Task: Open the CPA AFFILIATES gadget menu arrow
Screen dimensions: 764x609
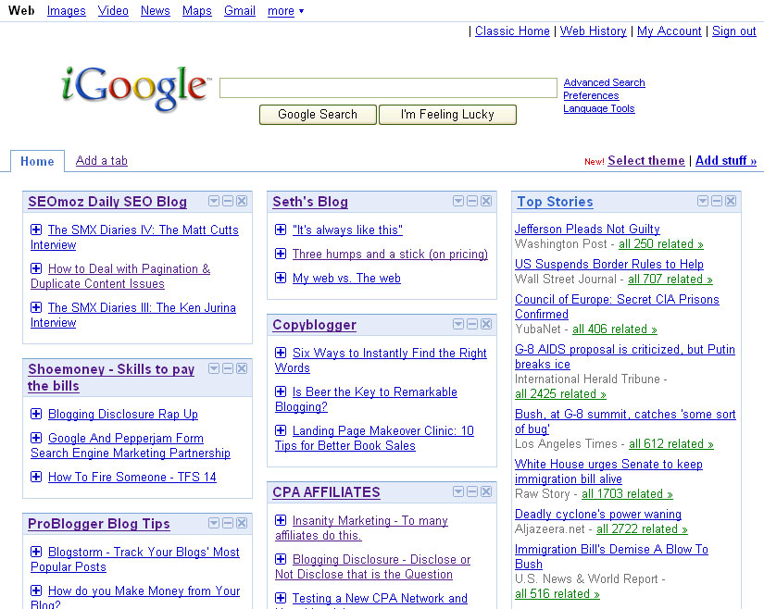Action: pyautogui.click(x=458, y=491)
